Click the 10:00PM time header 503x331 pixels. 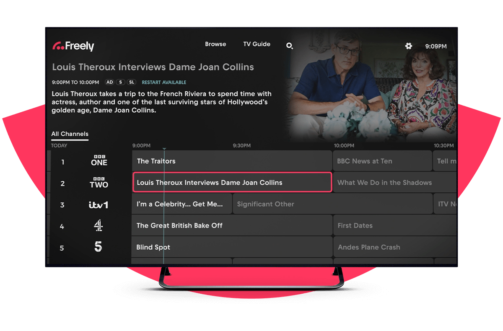(x=344, y=145)
